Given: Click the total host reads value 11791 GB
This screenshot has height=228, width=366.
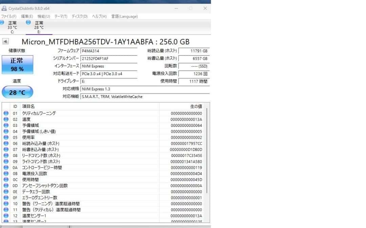Looking at the screenshot, I should [194, 51].
